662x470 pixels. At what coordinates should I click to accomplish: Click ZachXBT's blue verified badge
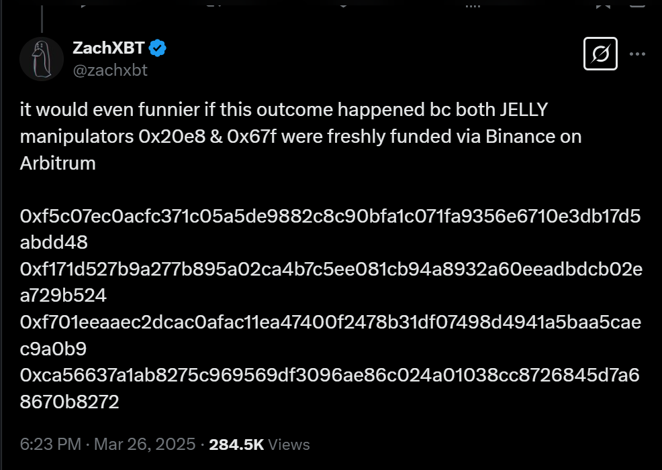[x=156, y=47]
